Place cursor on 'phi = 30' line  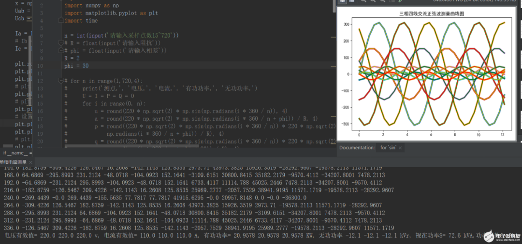76,66
